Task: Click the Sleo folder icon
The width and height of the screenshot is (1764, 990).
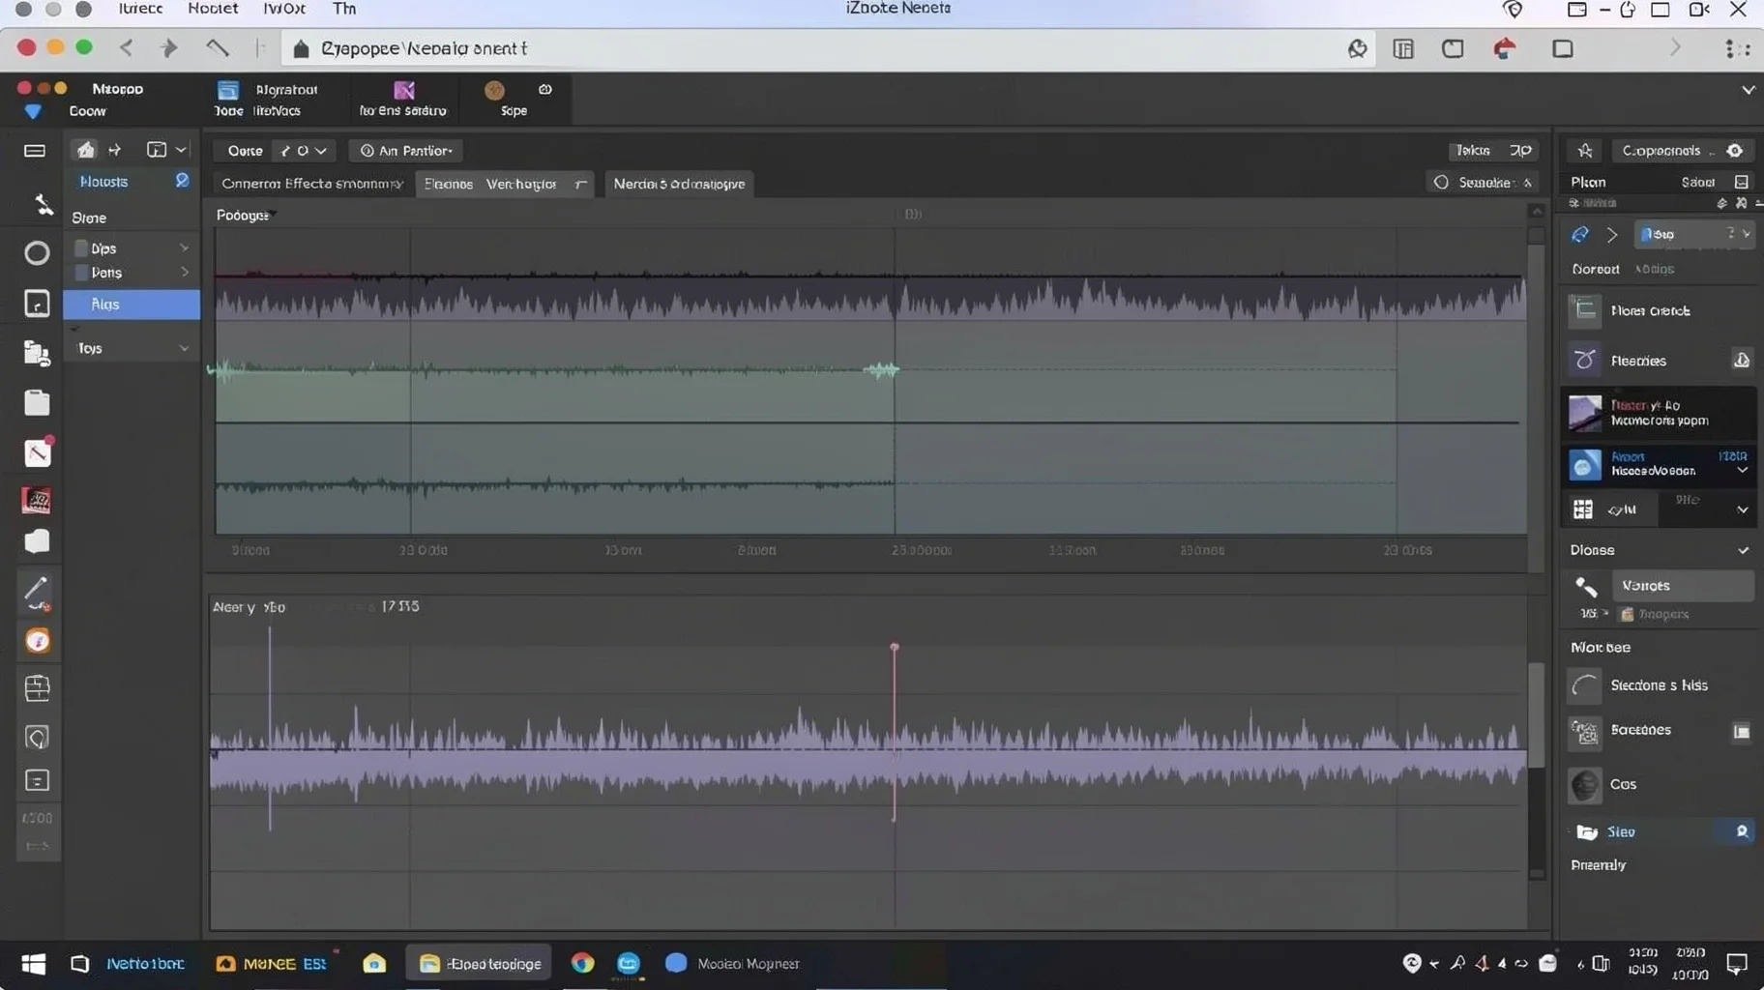Action: 1587,831
